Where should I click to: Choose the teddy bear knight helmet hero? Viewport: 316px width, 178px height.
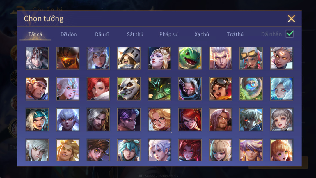tap(129, 58)
